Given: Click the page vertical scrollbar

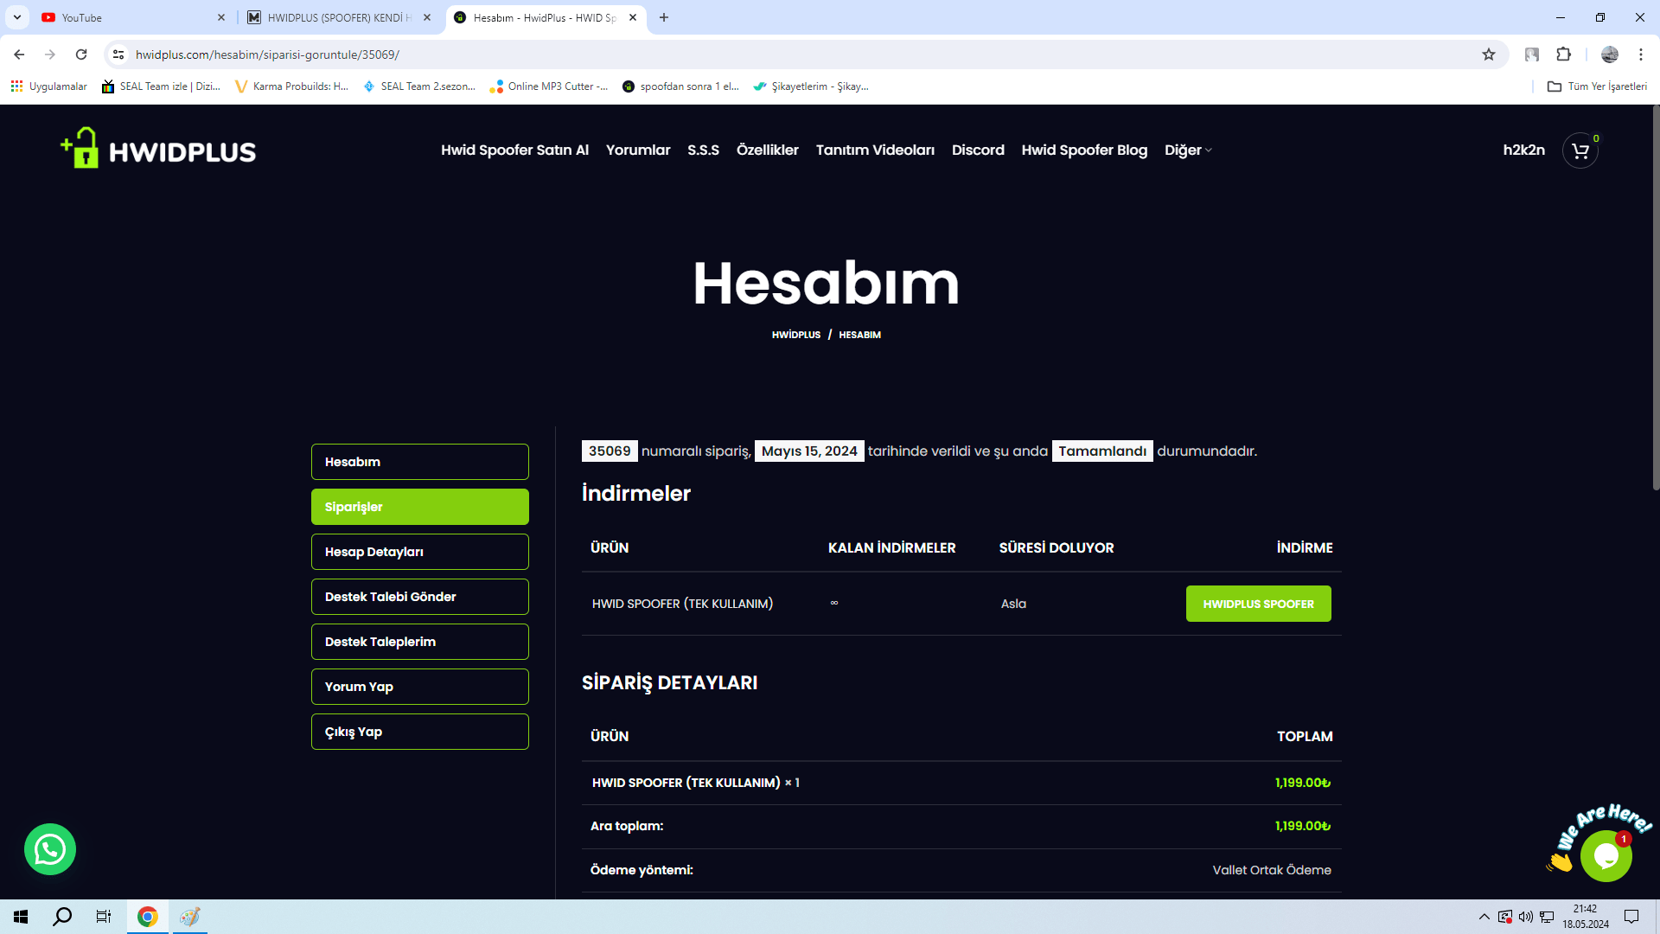Looking at the screenshot, I should click(x=1655, y=298).
